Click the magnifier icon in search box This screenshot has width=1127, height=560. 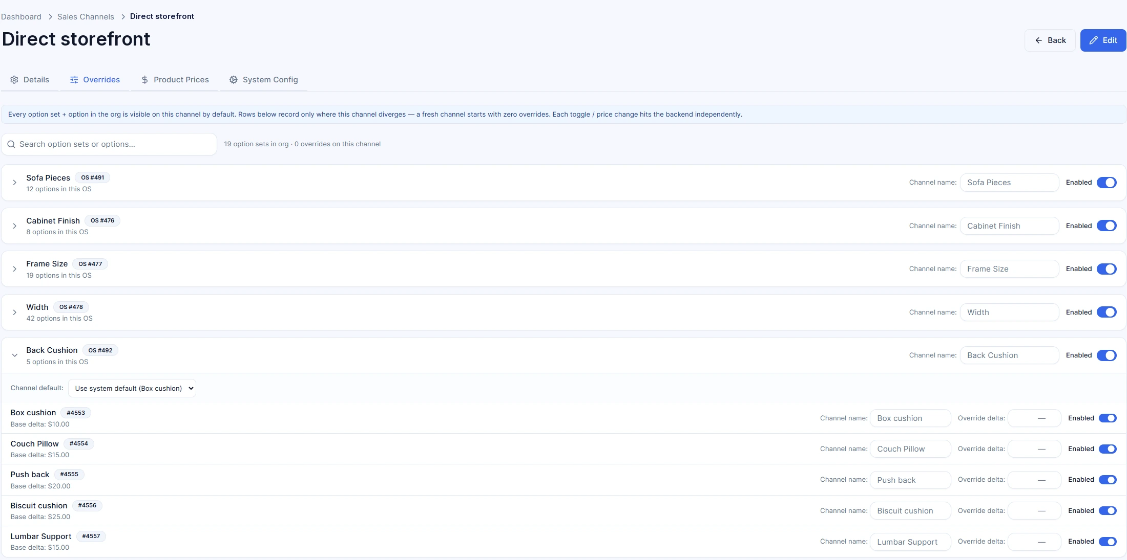pos(11,144)
